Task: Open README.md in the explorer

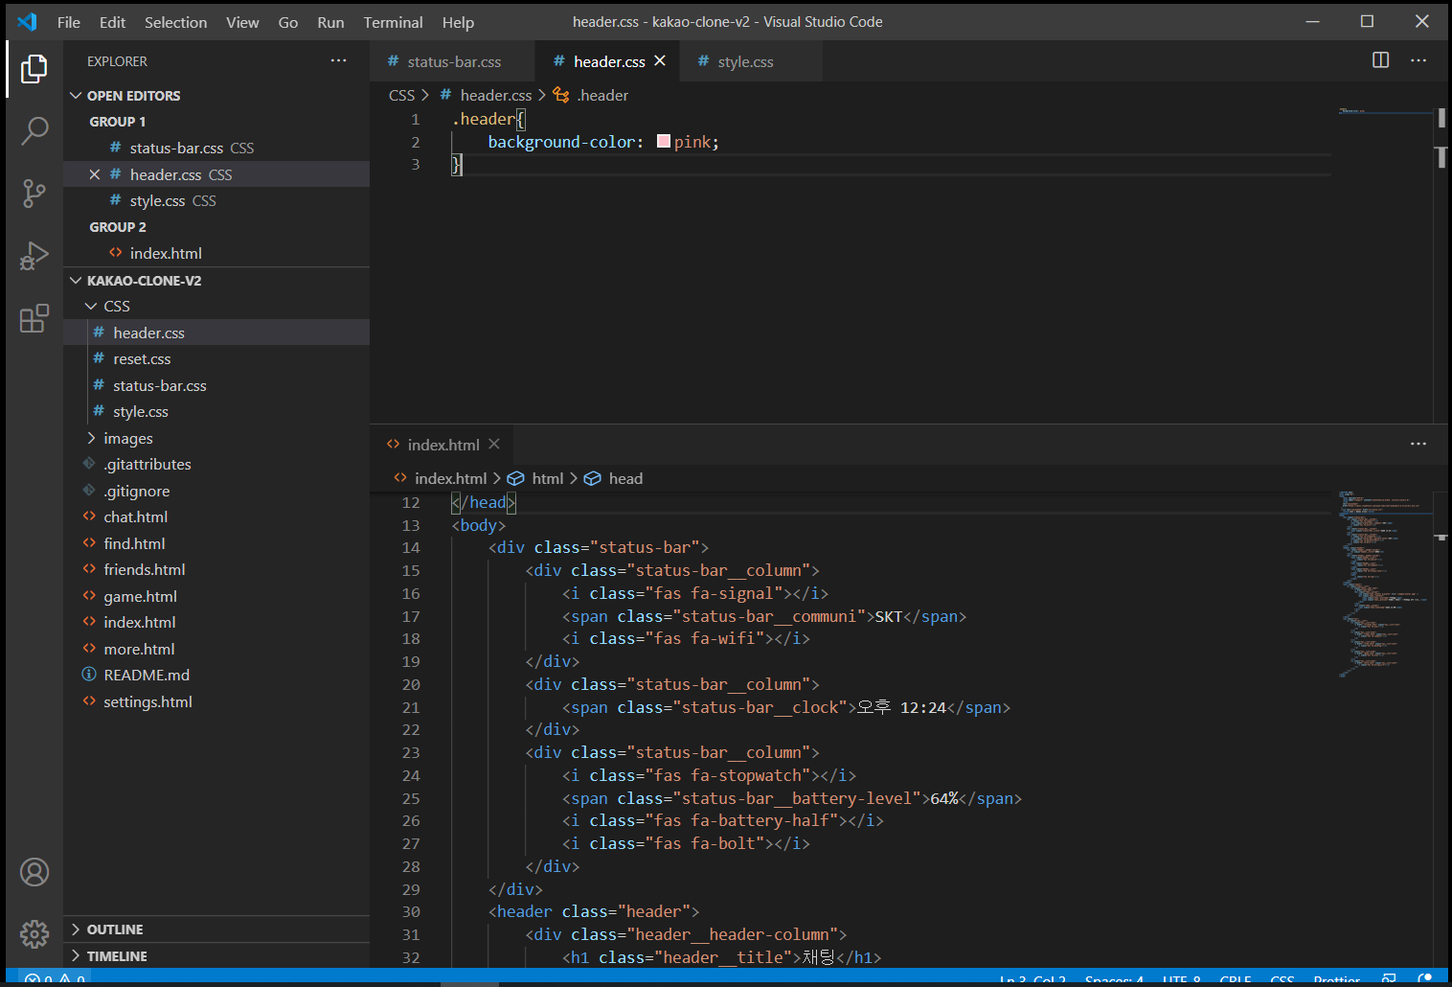Action: pos(216,675)
